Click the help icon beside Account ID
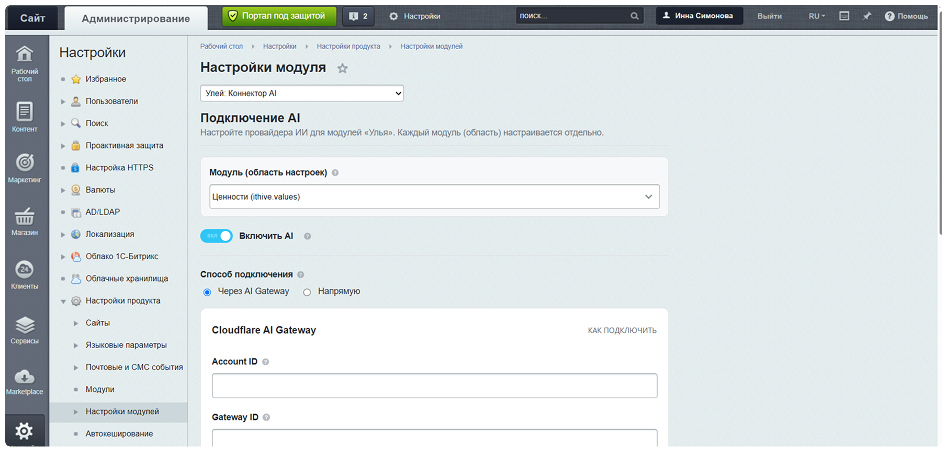The image size is (947, 452). coord(266,362)
